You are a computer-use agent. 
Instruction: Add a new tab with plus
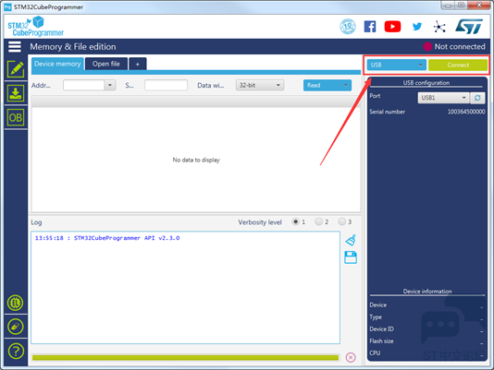138,64
